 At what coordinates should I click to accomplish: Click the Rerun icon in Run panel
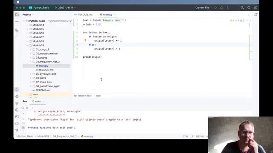(23, 108)
